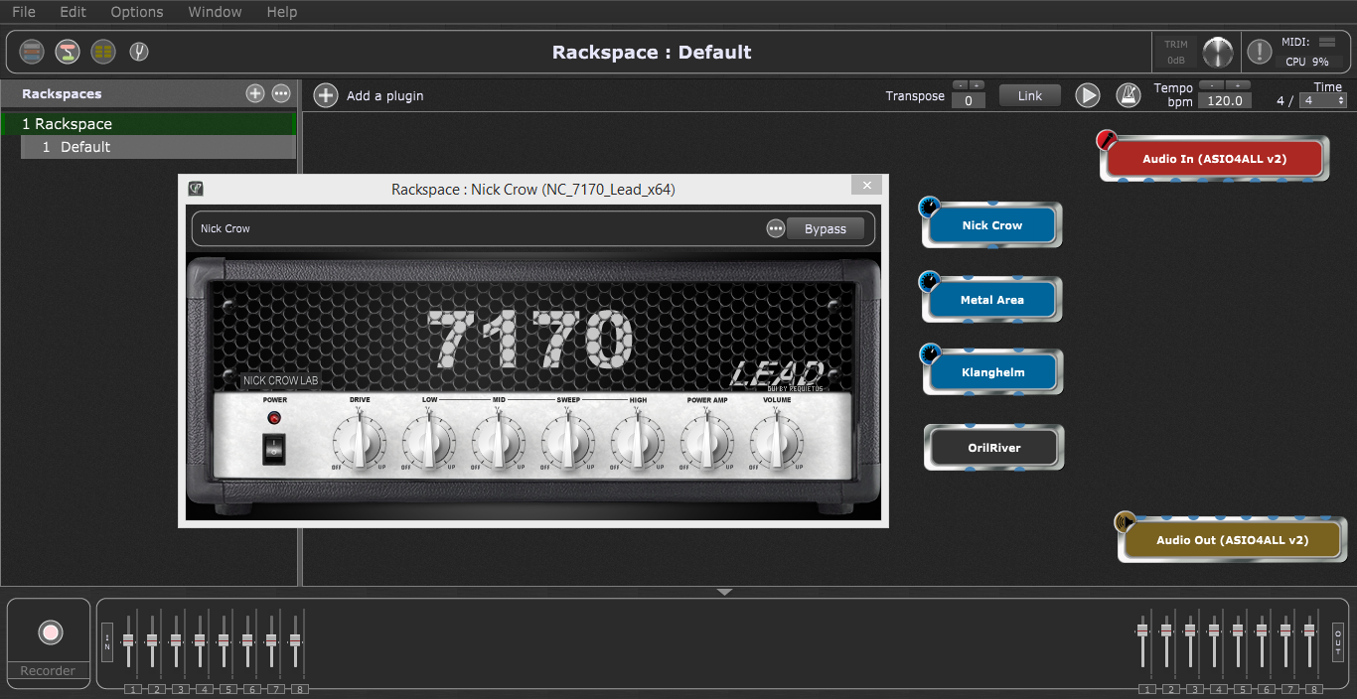Toggle output channel 8 button in mixer
Viewport: 1357px width, 699px height.
1314,689
